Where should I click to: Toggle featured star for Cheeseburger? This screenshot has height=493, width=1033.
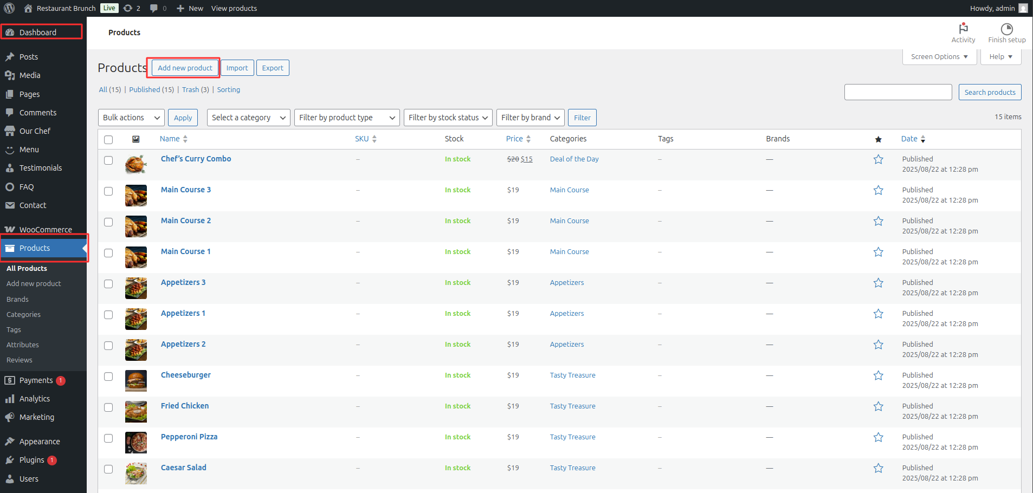pos(878,375)
